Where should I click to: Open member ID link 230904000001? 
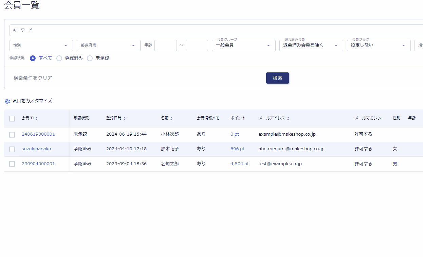pos(38,164)
